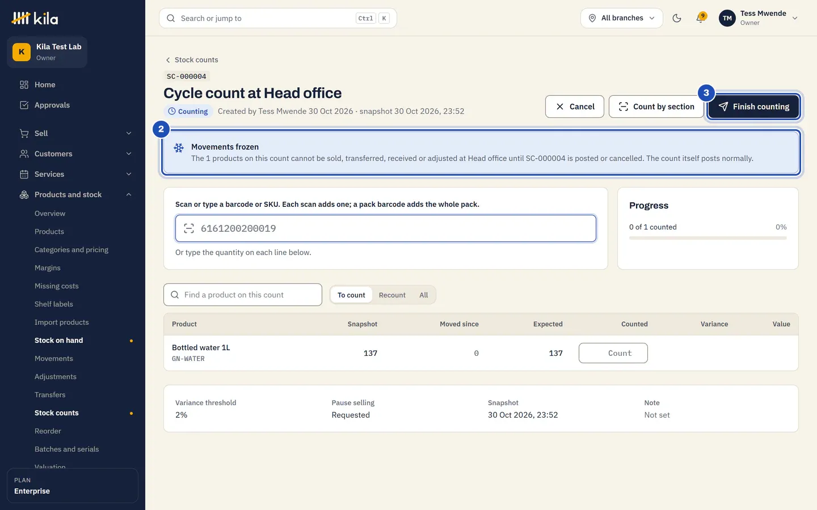This screenshot has height=510, width=817.
Task: Expand the Tess Mwende account menu chevron
Action: click(x=795, y=18)
